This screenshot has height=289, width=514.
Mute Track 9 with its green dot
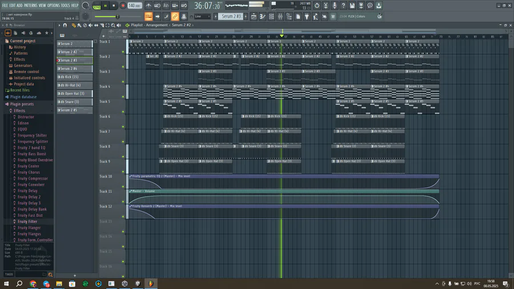123,172
